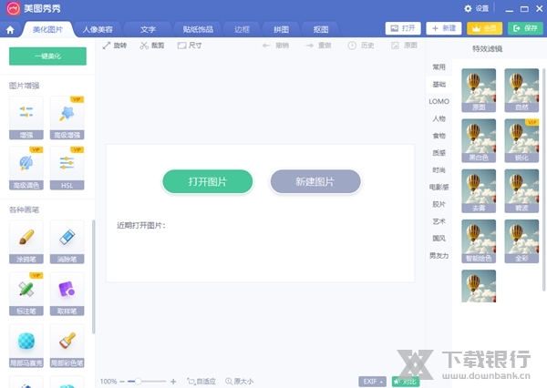The image size is (547, 388).
Task: Select the 局部彩色笔 color brush
Action: point(67,346)
